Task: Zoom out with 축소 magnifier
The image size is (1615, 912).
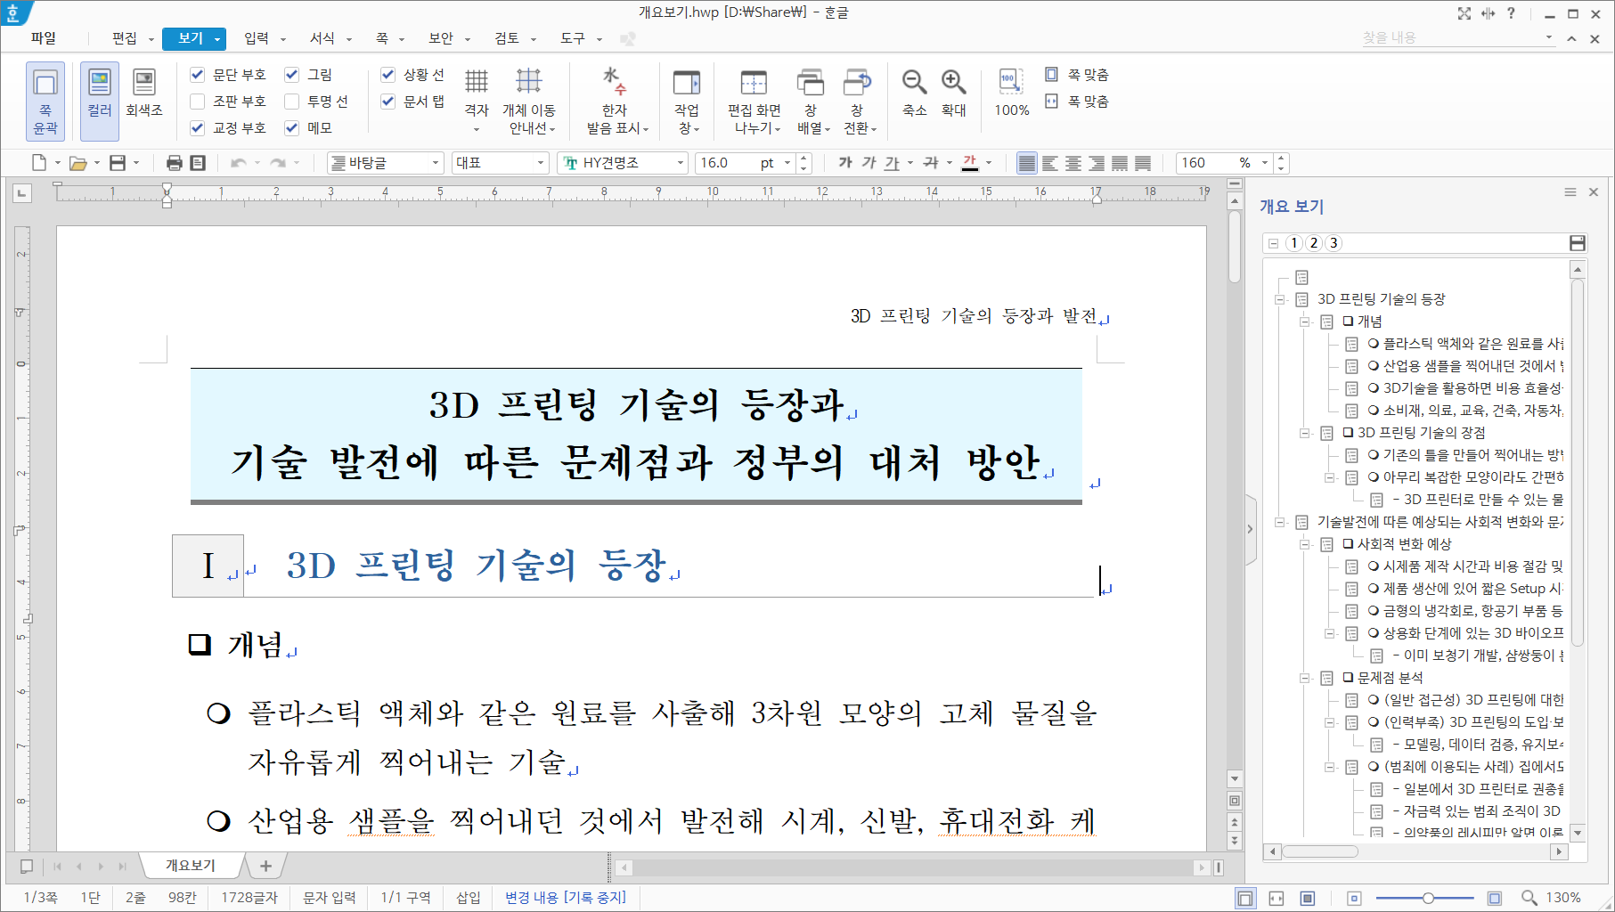Action: [x=915, y=93]
